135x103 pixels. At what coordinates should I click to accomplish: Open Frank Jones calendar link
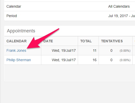pos(16,50)
